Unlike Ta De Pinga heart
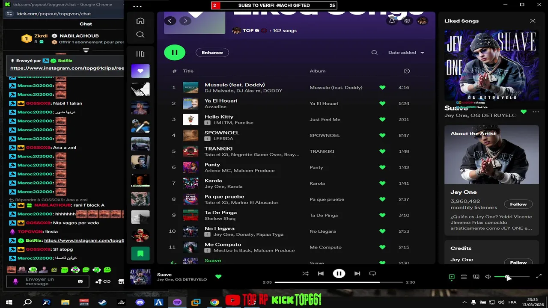 (x=382, y=215)
